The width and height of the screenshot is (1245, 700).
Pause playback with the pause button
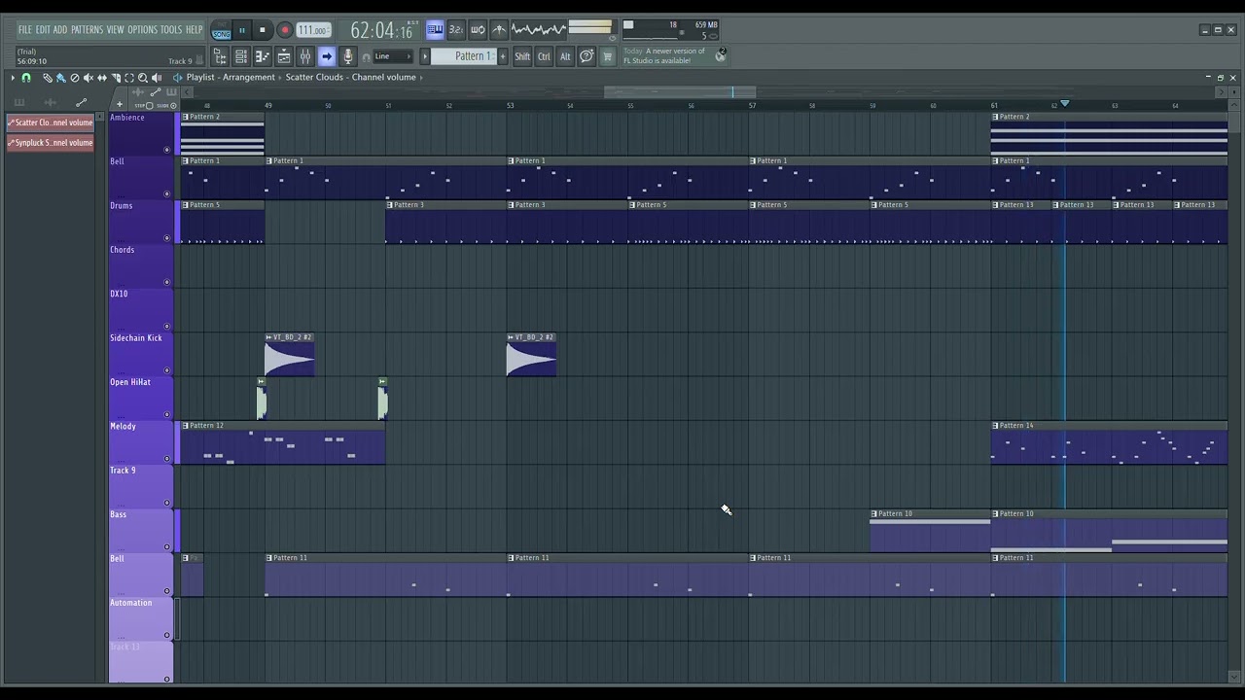[x=242, y=30]
